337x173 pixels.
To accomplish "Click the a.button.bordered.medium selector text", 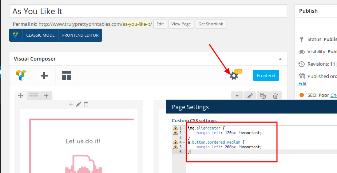I will [214, 142].
